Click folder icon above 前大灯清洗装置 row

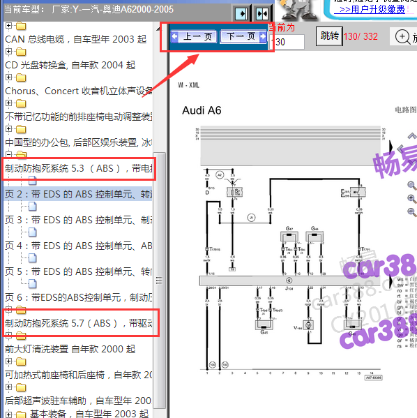21,336
